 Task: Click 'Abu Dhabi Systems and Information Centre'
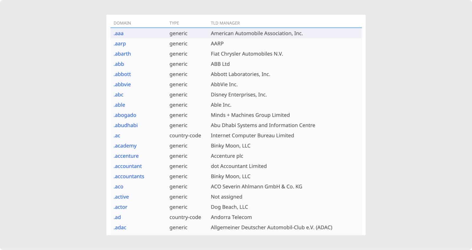pyautogui.click(x=263, y=125)
